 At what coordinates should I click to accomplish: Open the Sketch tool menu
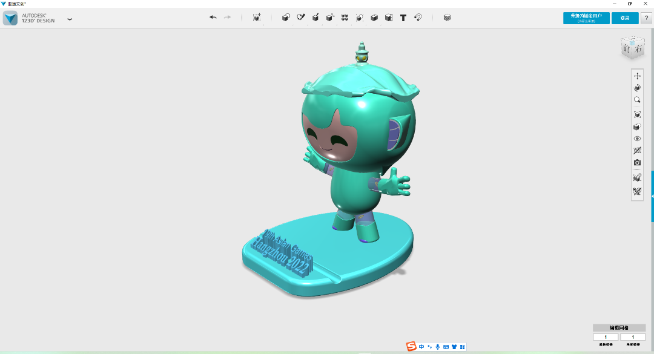[301, 18]
